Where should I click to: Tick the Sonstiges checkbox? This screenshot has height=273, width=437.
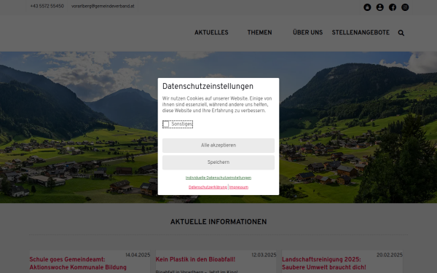(x=166, y=124)
